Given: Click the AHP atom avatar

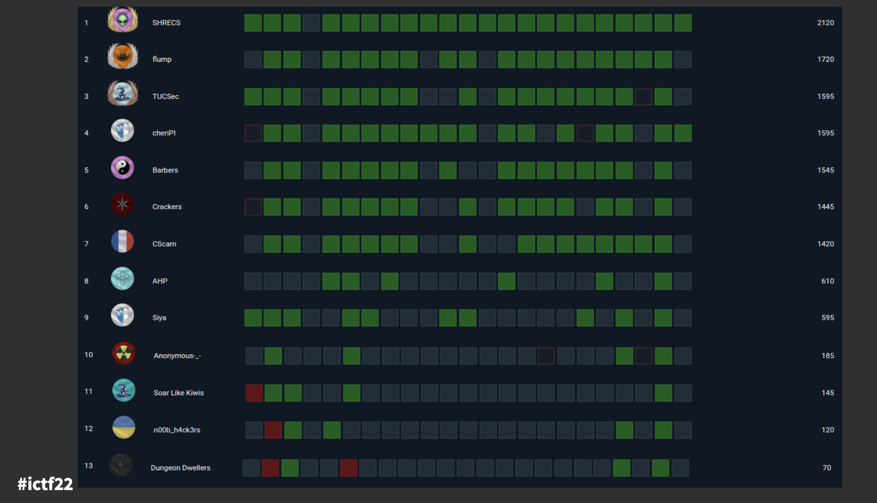Looking at the screenshot, I should [x=122, y=278].
